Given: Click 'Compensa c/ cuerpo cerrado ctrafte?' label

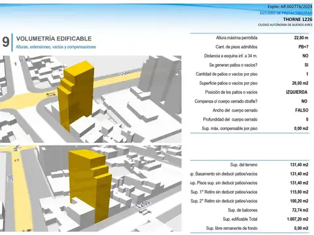Looking at the screenshot, I should point(226,101).
